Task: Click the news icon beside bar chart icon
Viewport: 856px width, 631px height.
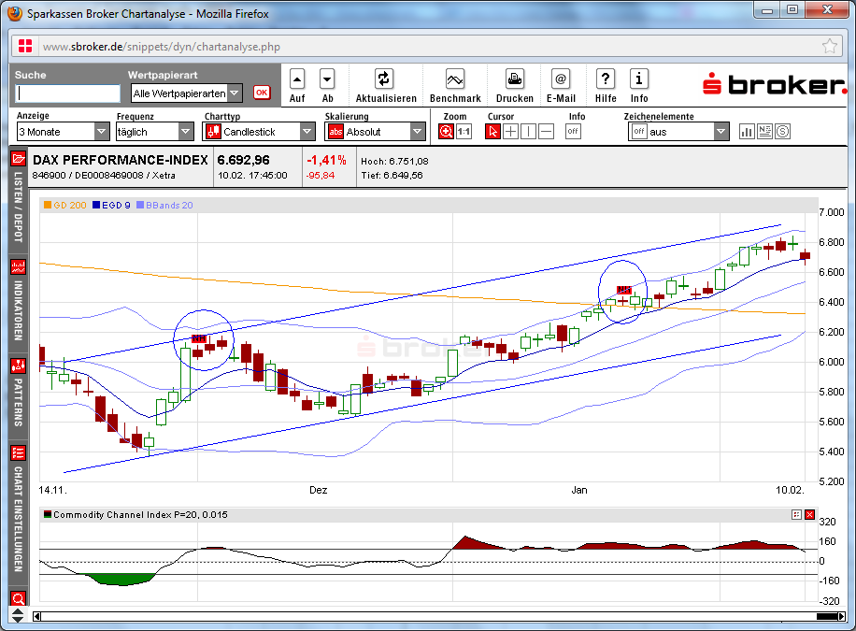Action: tap(764, 132)
